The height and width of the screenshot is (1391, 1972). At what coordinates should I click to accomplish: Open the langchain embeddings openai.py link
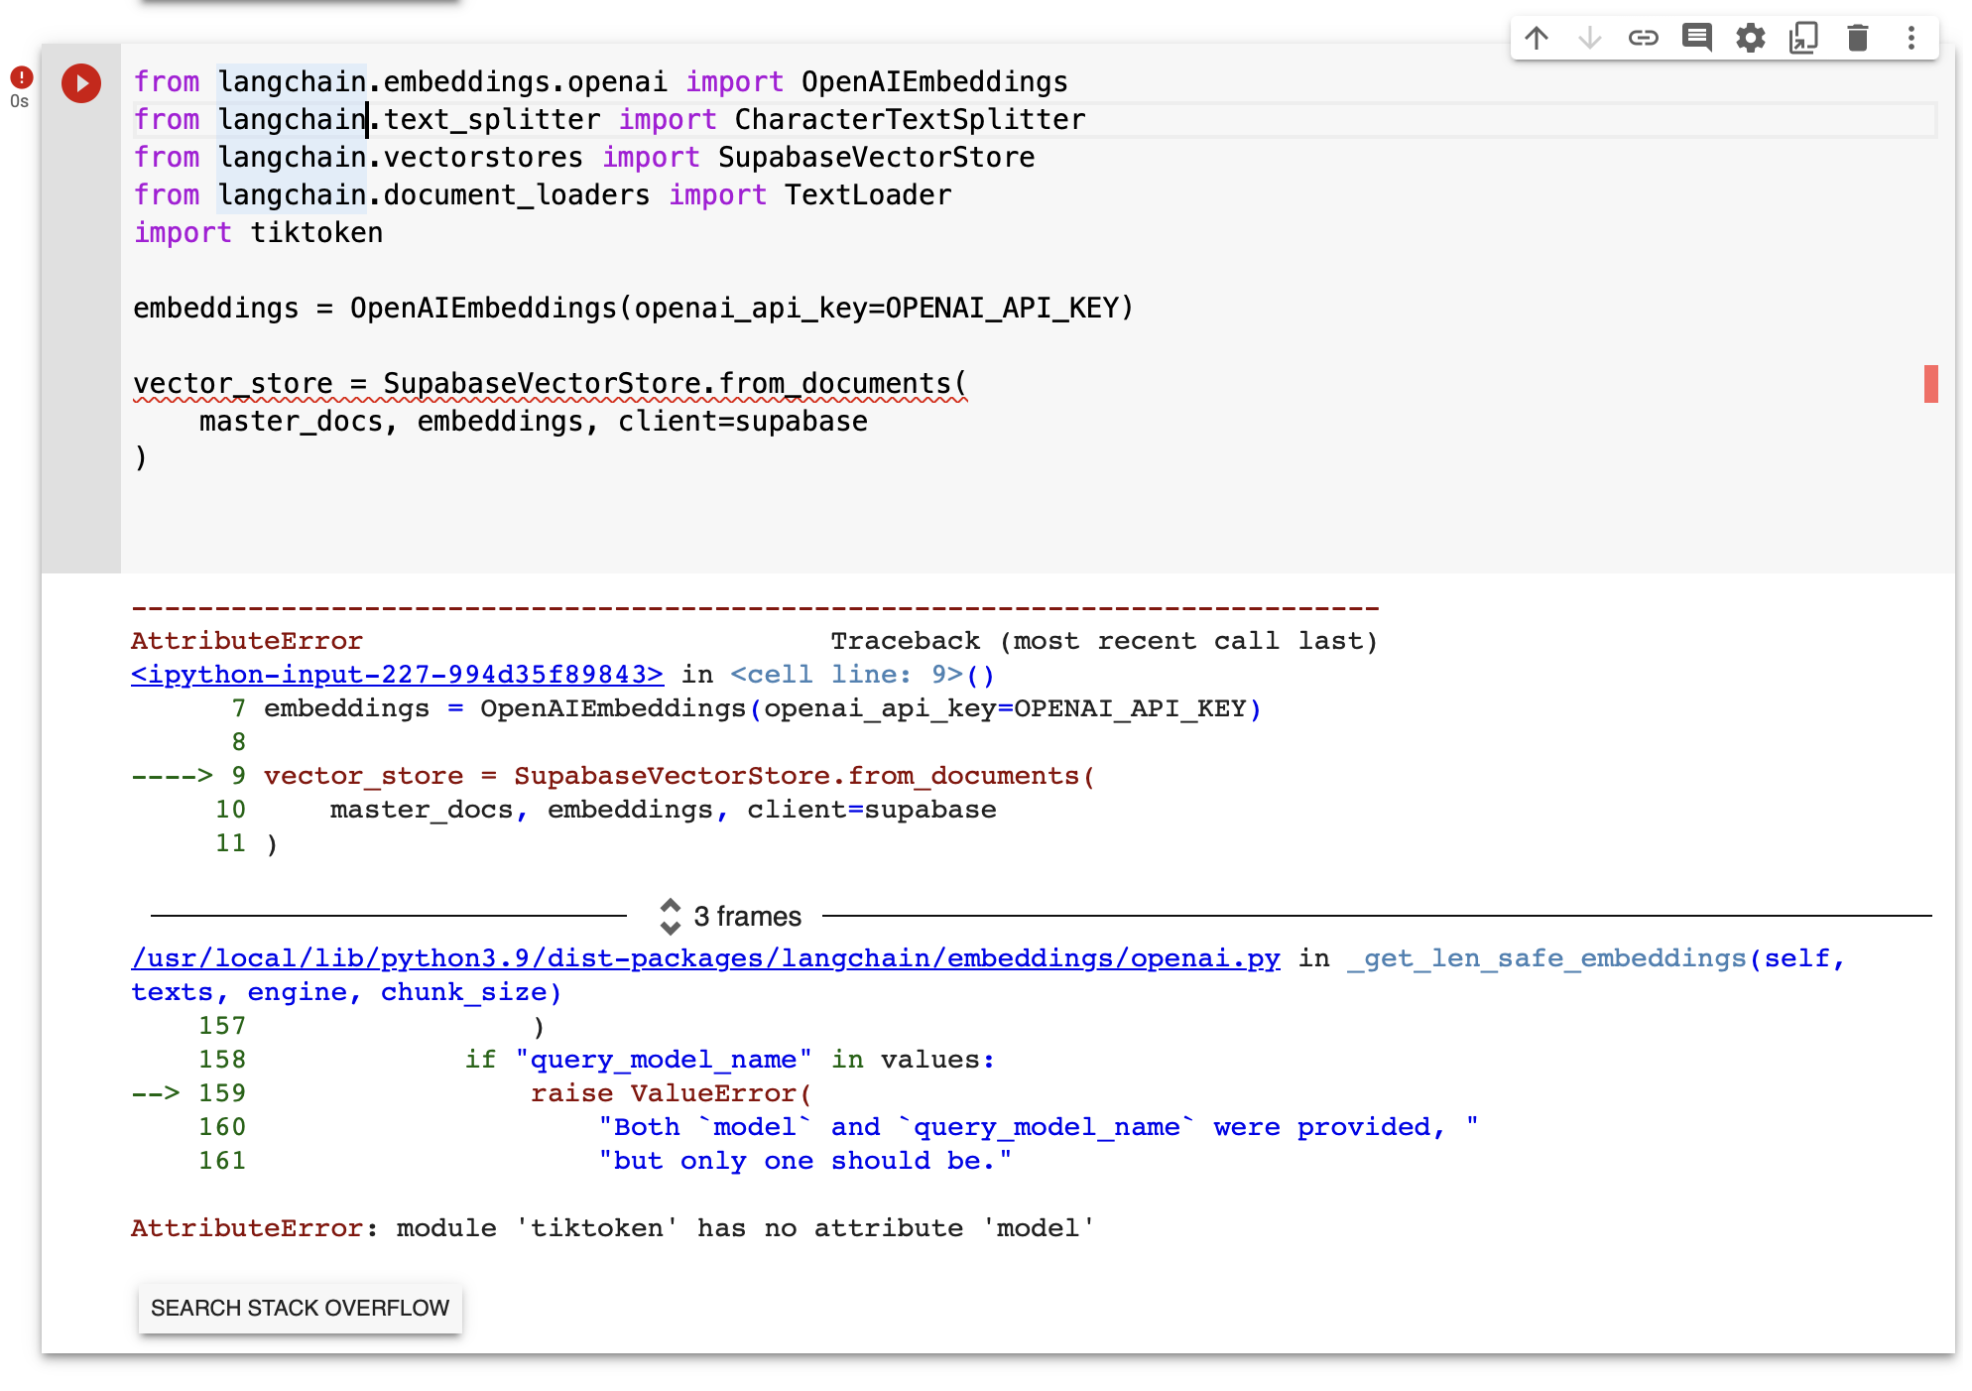click(705, 957)
